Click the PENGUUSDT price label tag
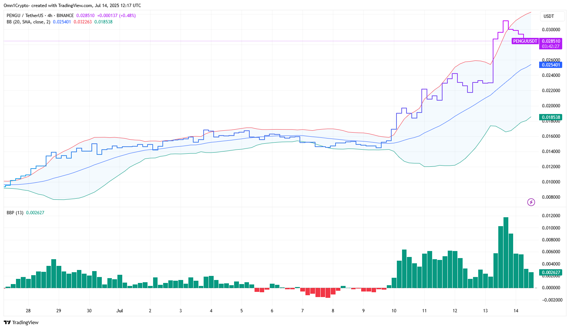This screenshot has width=570, height=329. click(525, 41)
